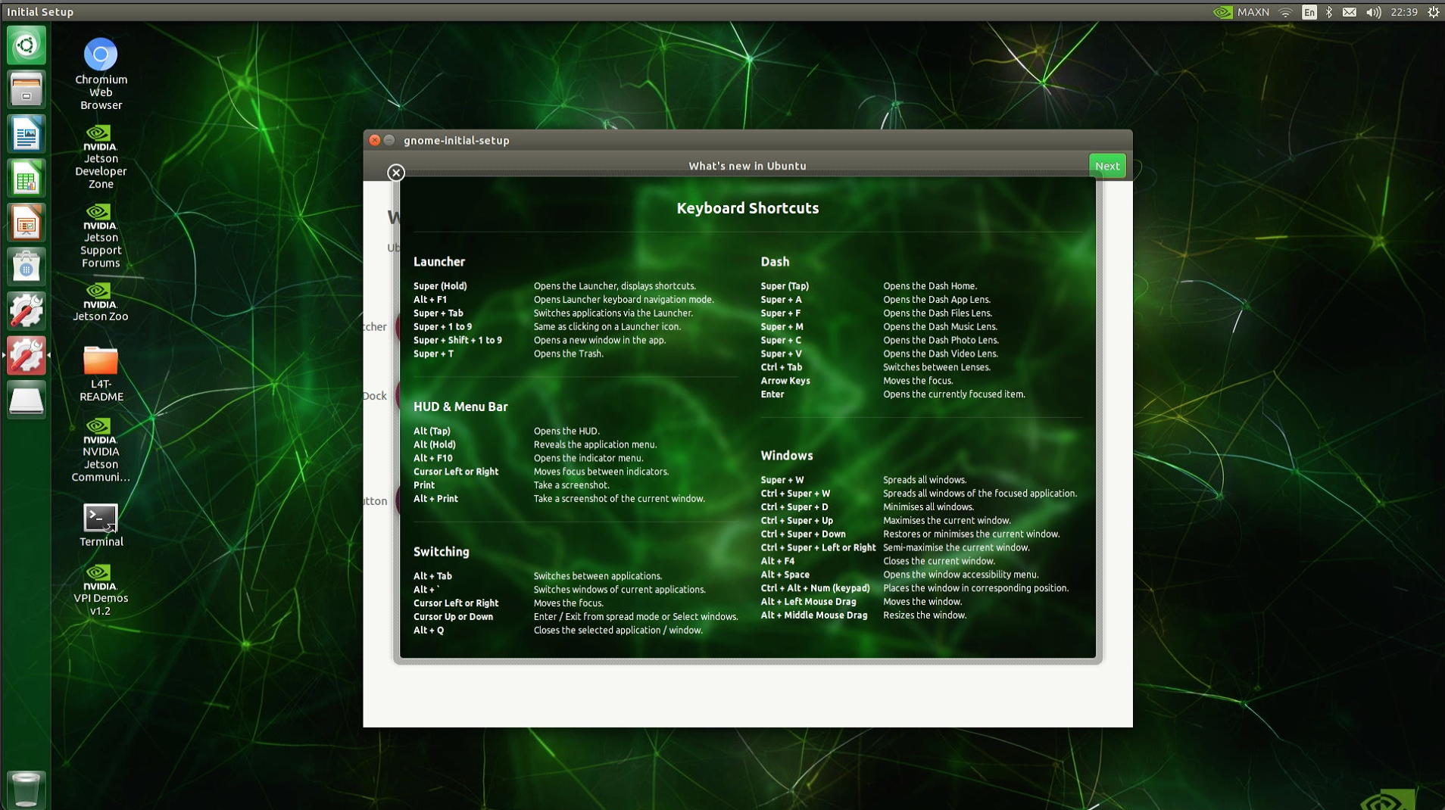The width and height of the screenshot is (1445, 810).
Task: Open NVIDIA Jetson Developer Zone desktop shortcut
Action: click(x=101, y=157)
